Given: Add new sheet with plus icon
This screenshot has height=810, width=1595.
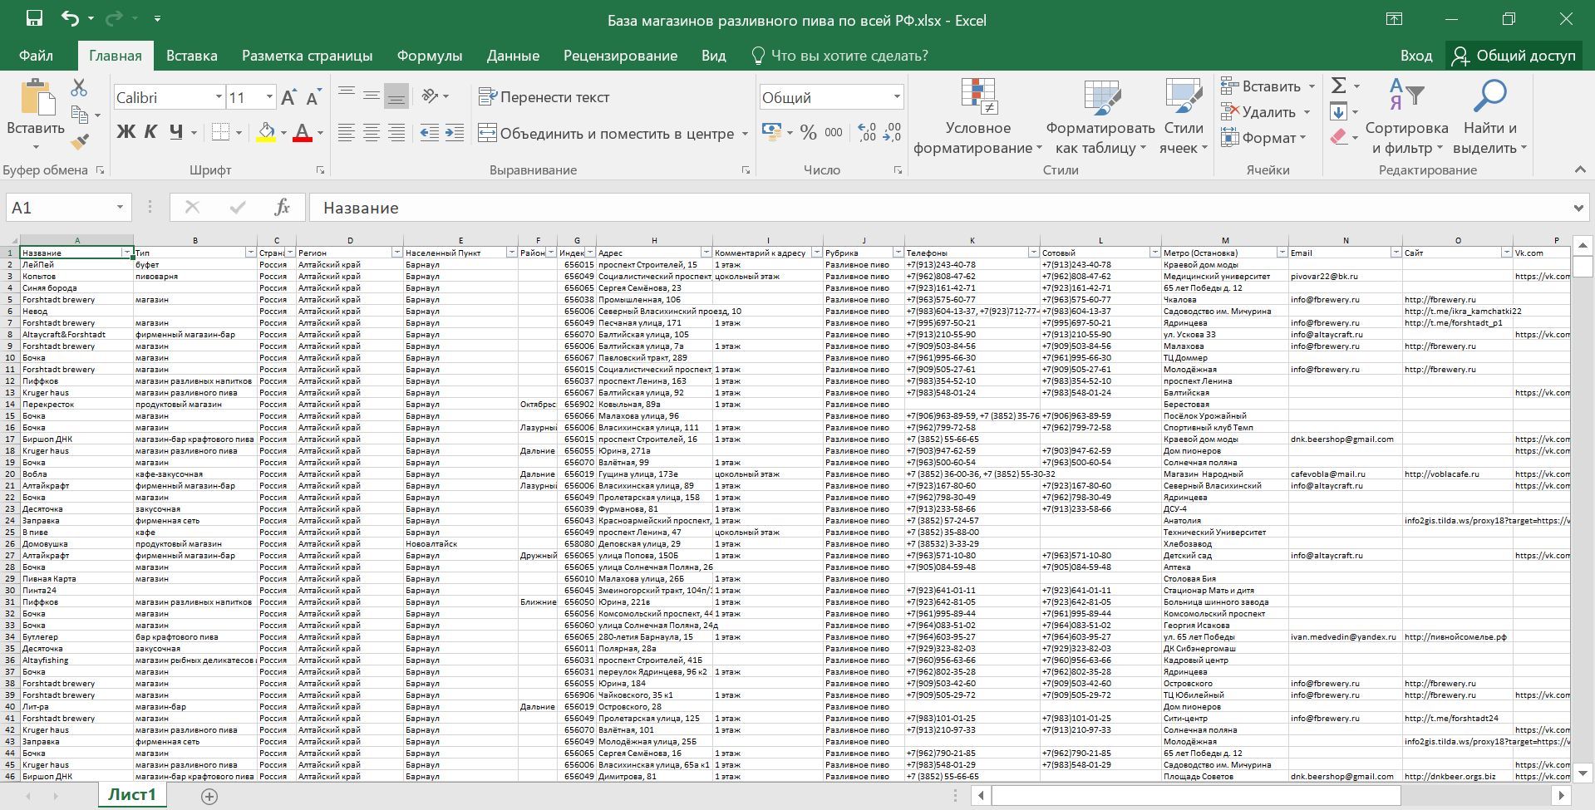Looking at the screenshot, I should (209, 797).
